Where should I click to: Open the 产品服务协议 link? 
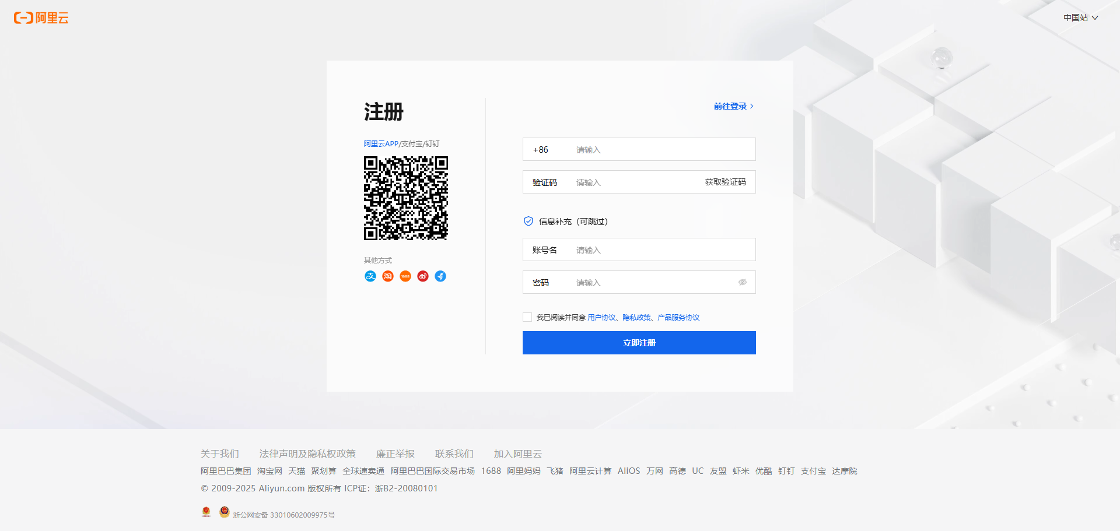pyautogui.click(x=678, y=317)
